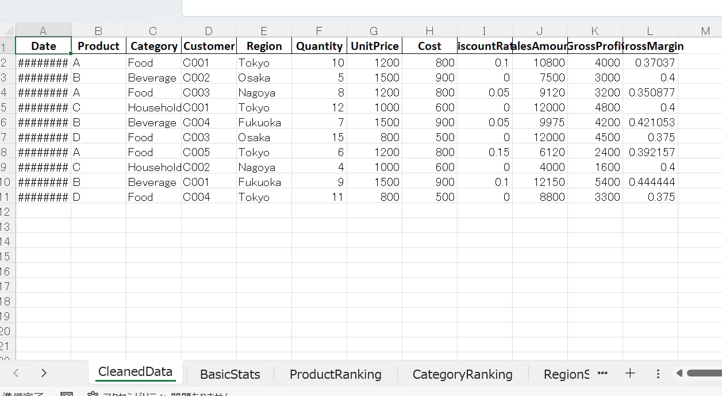Select the Customer header cell

pos(209,46)
